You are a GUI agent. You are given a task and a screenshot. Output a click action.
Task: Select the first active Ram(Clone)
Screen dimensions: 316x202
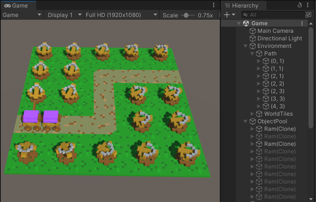280,129
